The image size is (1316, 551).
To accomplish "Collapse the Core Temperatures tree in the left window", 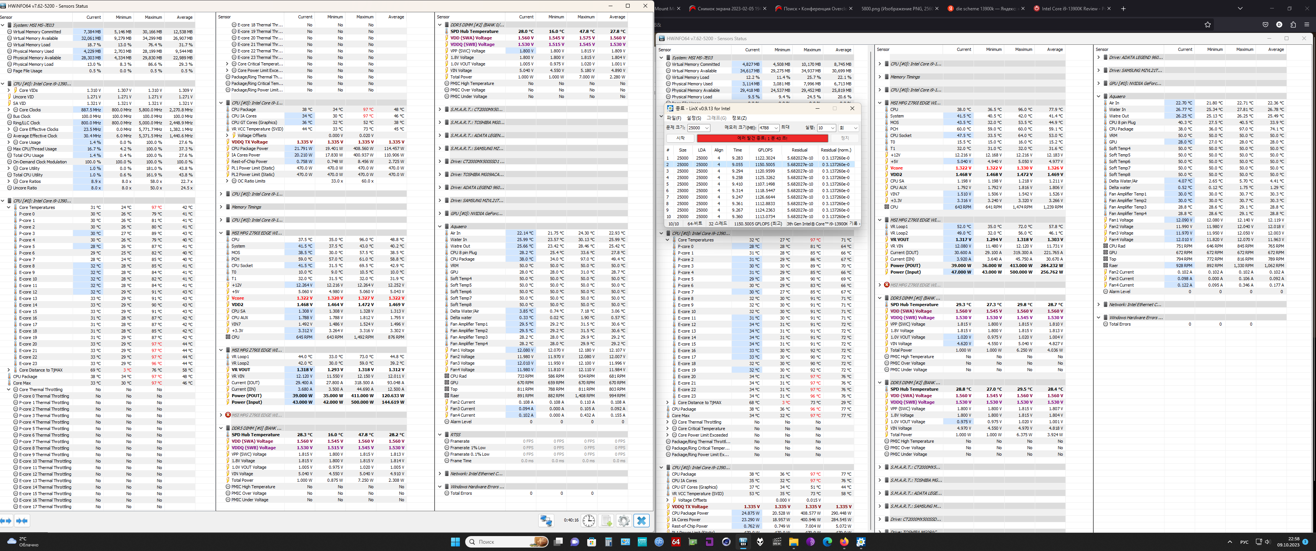I will point(9,207).
